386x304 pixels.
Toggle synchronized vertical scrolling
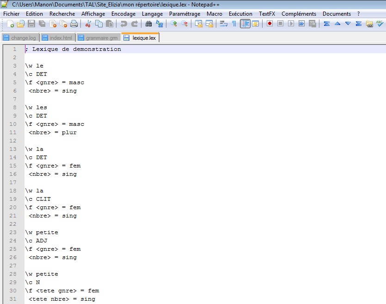[x=198, y=24]
